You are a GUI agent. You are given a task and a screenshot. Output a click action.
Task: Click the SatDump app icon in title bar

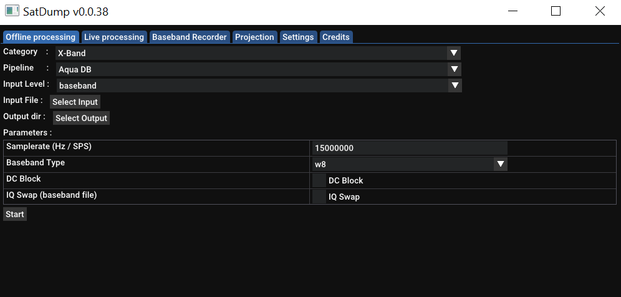pyautogui.click(x=12, y=11)
